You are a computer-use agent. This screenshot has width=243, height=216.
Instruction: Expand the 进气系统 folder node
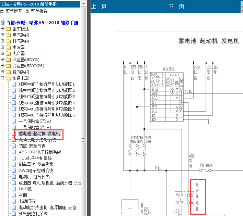point(2,35)
